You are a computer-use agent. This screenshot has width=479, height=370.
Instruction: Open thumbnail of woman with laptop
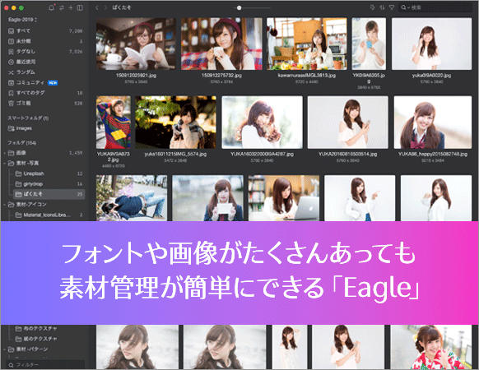(284, 198)
